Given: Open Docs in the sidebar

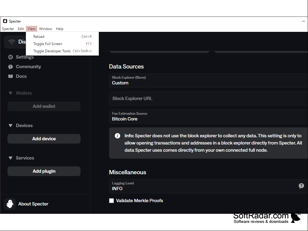Looking at the screenshot, I should tap(21, 76).
